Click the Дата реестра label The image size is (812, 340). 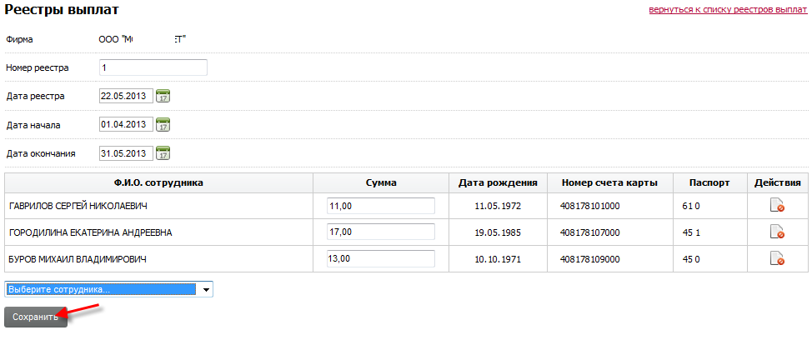click(35, 97)
